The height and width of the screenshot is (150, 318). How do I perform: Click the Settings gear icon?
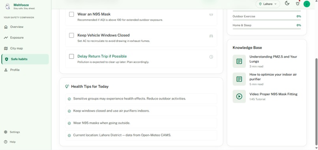click(6, 132)
